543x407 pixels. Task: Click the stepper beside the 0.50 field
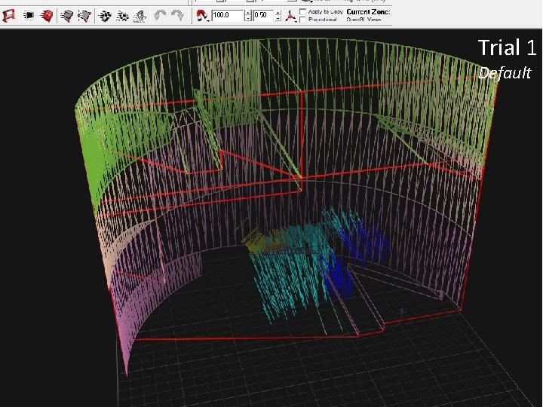click(278, 15)
